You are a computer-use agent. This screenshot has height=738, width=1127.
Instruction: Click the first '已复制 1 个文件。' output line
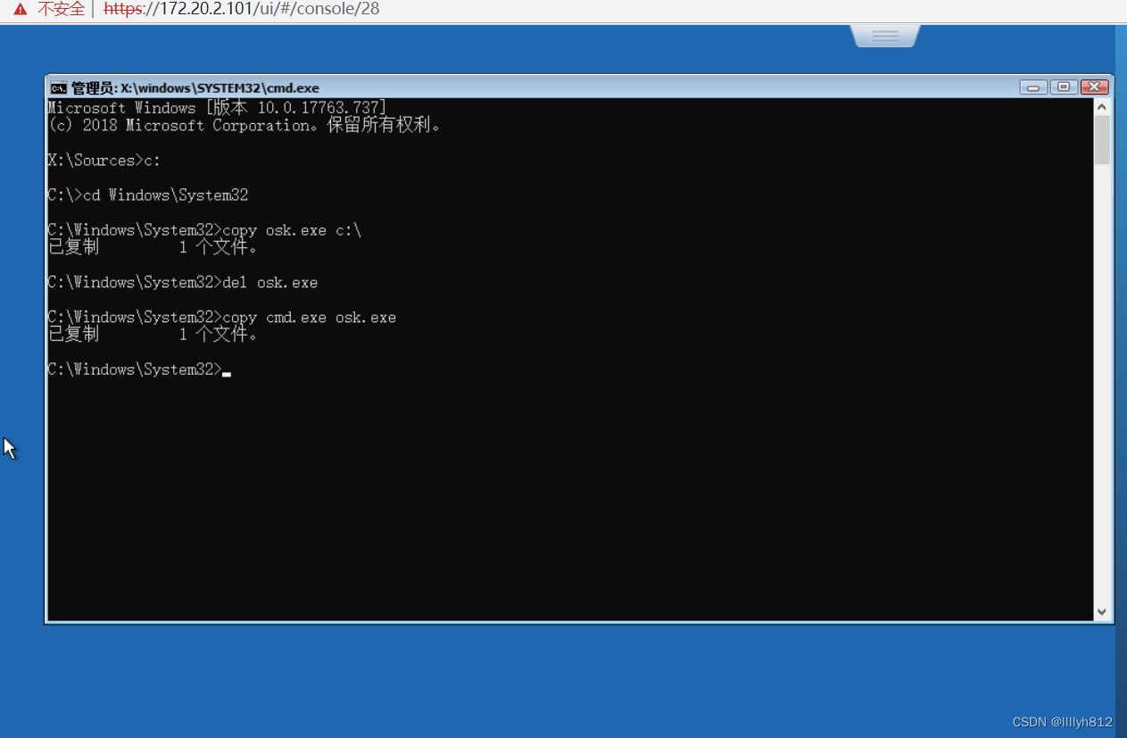153,247
